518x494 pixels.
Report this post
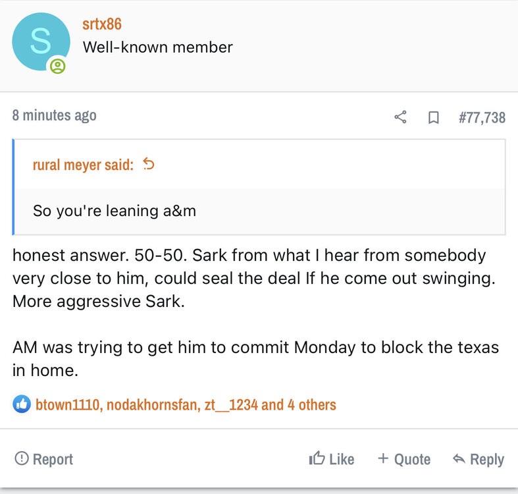pyautogui.click(x=43, y=459)
